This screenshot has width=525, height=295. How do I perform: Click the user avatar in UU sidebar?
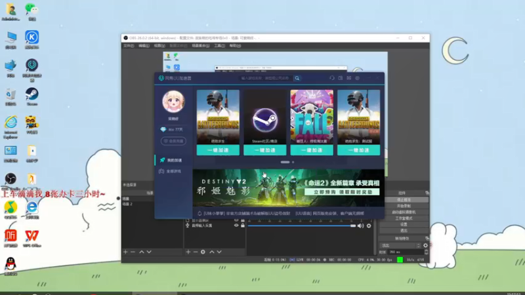tap(173, 102)
